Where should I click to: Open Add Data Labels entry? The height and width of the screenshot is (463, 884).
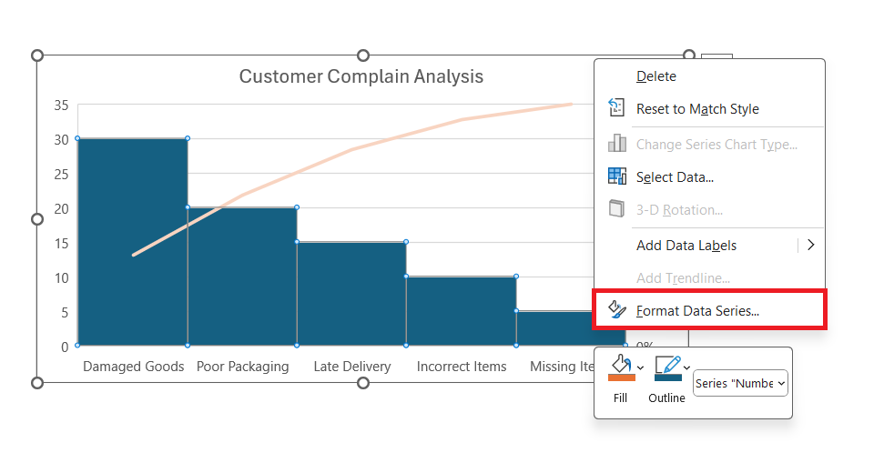(x=686, y=245)
